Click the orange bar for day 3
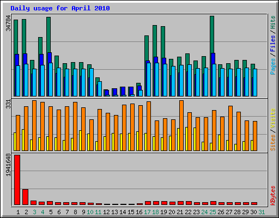279x218 pixels. (x=34, y=126)
